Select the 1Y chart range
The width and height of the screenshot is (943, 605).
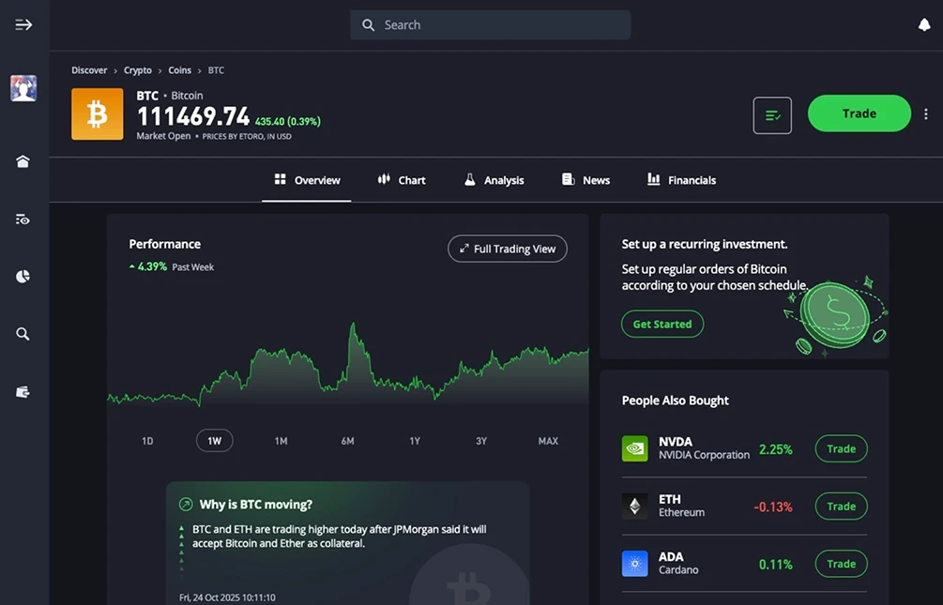[415, 441]
